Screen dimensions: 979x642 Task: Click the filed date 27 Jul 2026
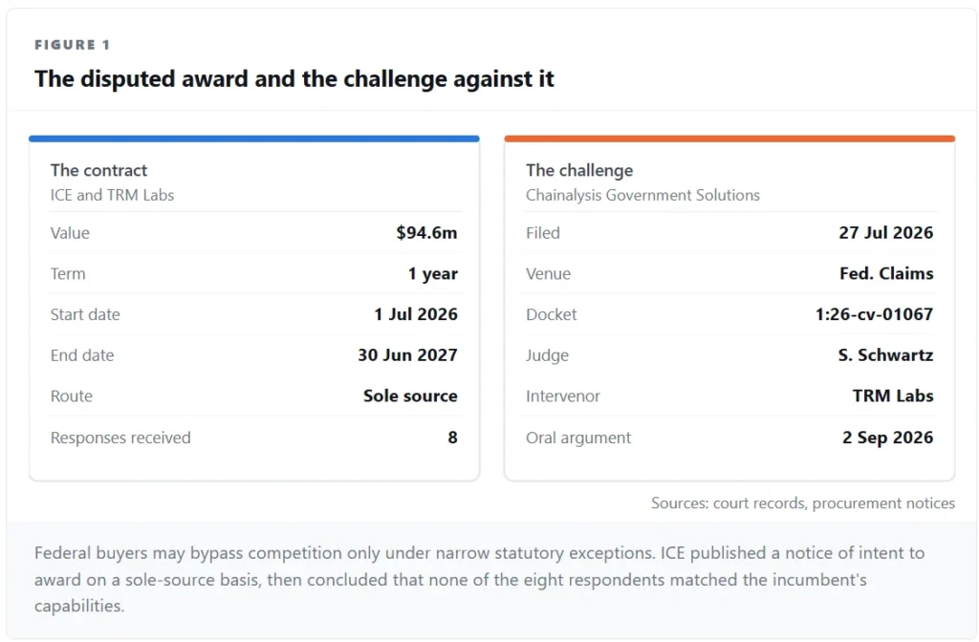[886, 233]
